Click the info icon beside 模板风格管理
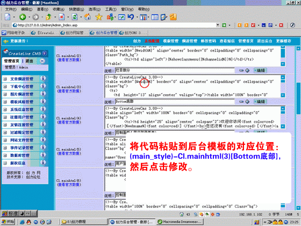301x226 pixels. point(43,101)
